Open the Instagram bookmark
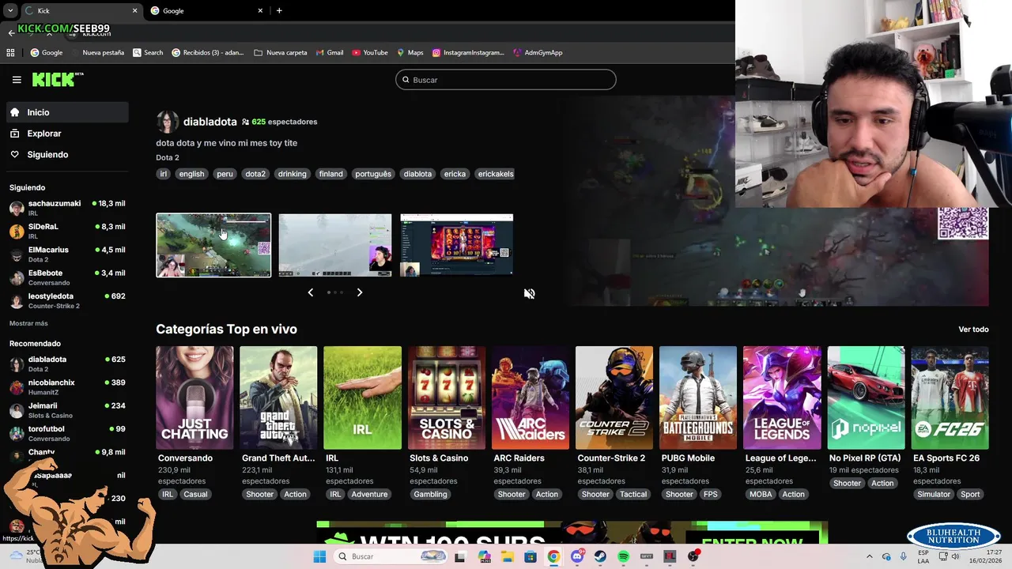 pyautogui.click(x=468, y=53)
